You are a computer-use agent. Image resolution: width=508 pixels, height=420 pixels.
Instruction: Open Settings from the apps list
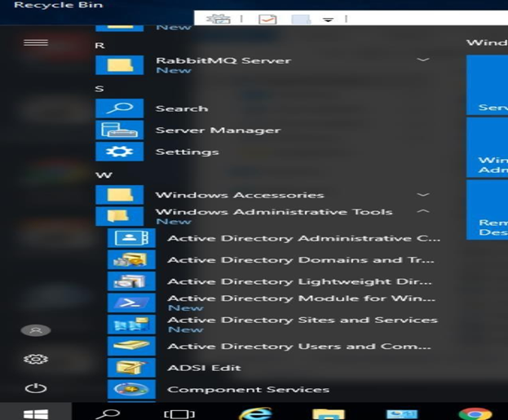click(187, 152)
